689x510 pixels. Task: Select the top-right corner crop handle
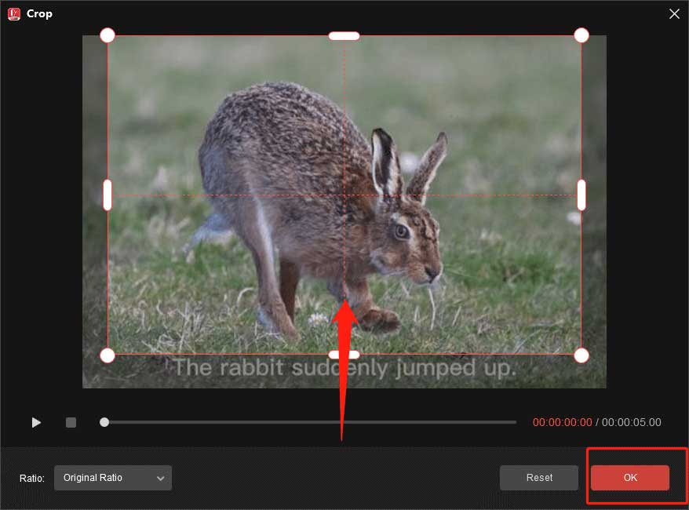click(581, 35)
